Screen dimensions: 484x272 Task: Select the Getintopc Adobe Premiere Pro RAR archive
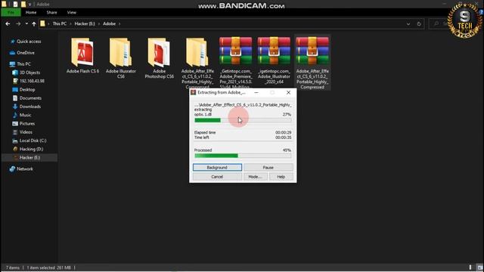coord(235,63)
